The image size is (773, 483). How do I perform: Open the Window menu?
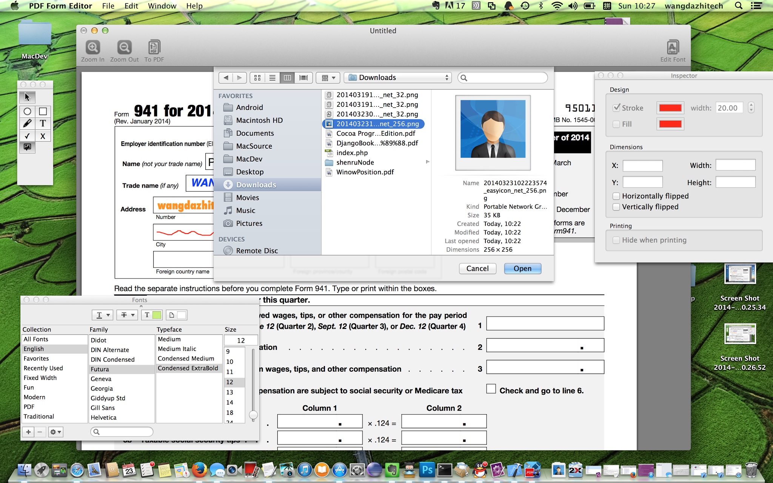pos(162,6)
